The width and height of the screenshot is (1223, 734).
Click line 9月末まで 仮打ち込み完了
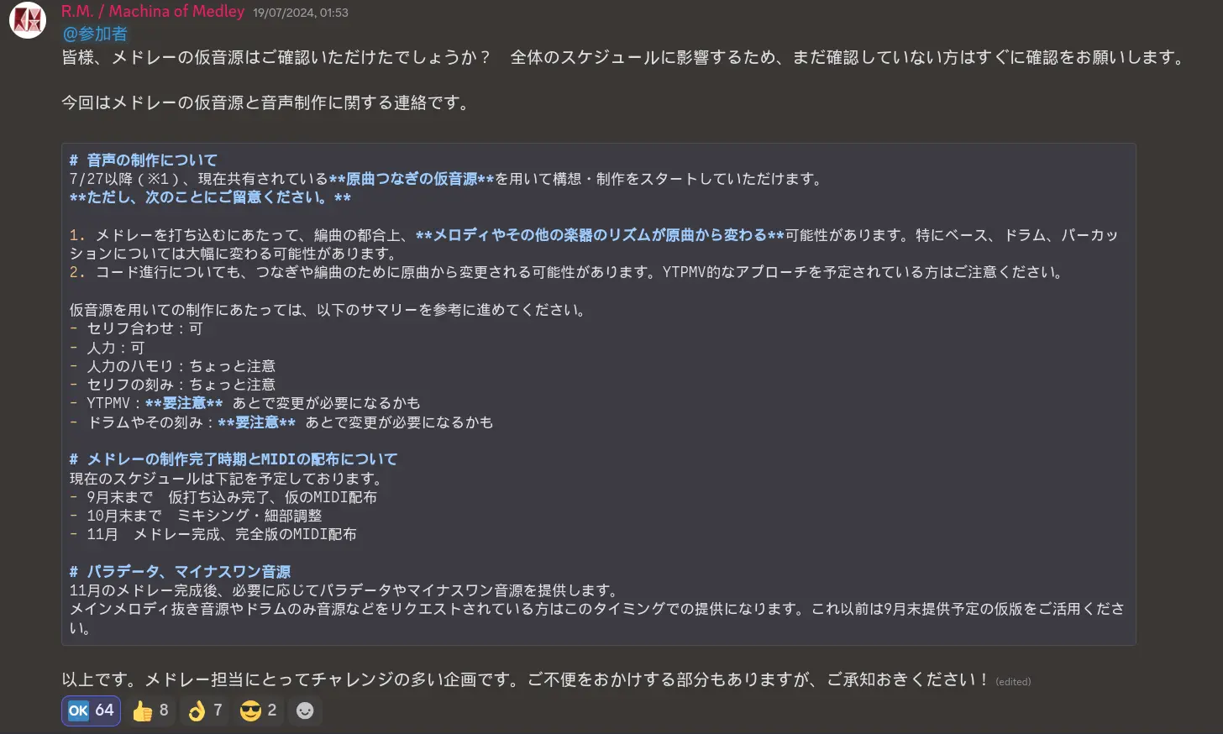tap(223, 497)
